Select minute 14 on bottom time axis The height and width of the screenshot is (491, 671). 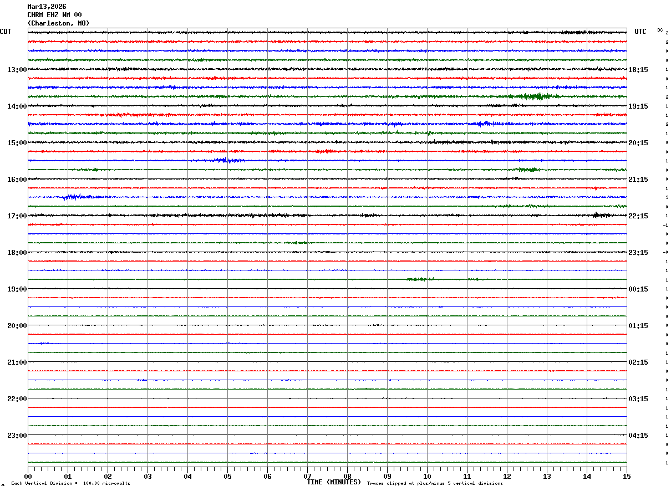pos(587,476)
